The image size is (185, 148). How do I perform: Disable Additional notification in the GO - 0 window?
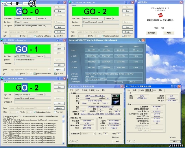point(35,36)
